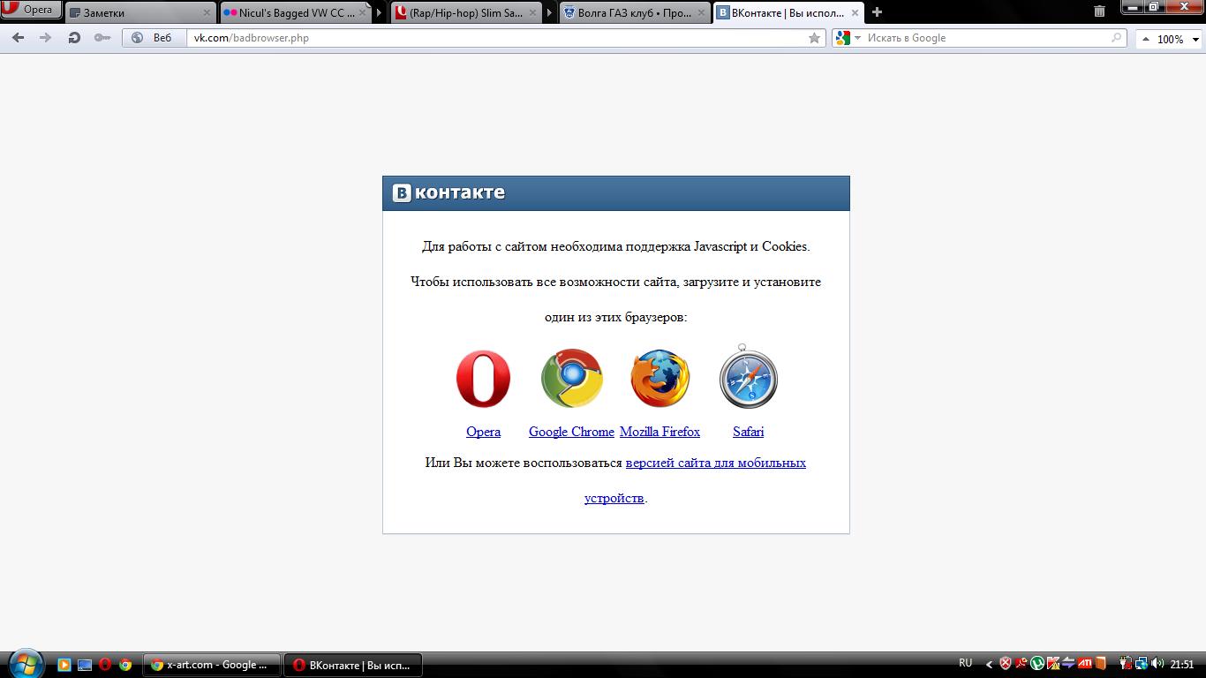Image resolution: width=1206 pixels, height=678 pixels.
Task: Go forward with the arrow button
Action: [x=46, y=38]
